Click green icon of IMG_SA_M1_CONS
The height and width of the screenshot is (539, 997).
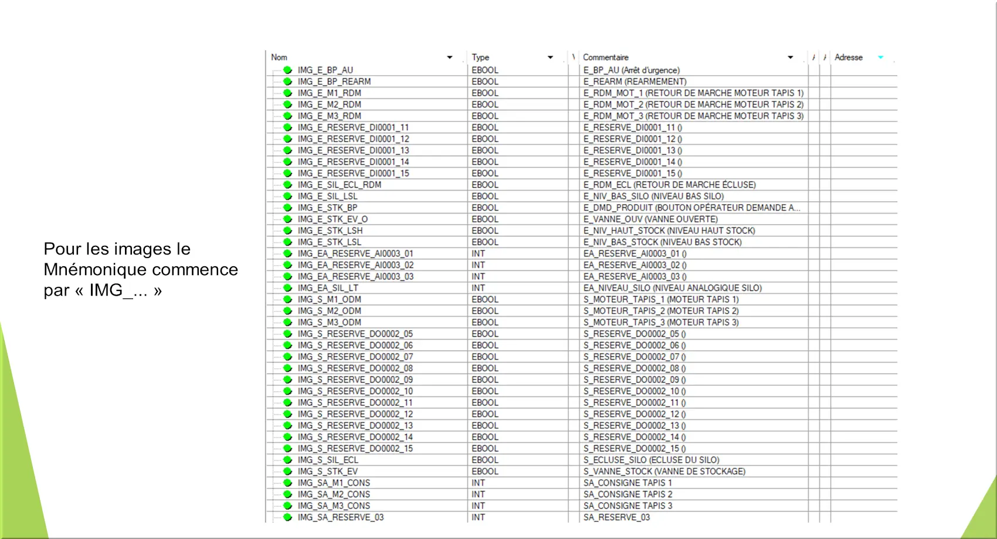point(287,483)
